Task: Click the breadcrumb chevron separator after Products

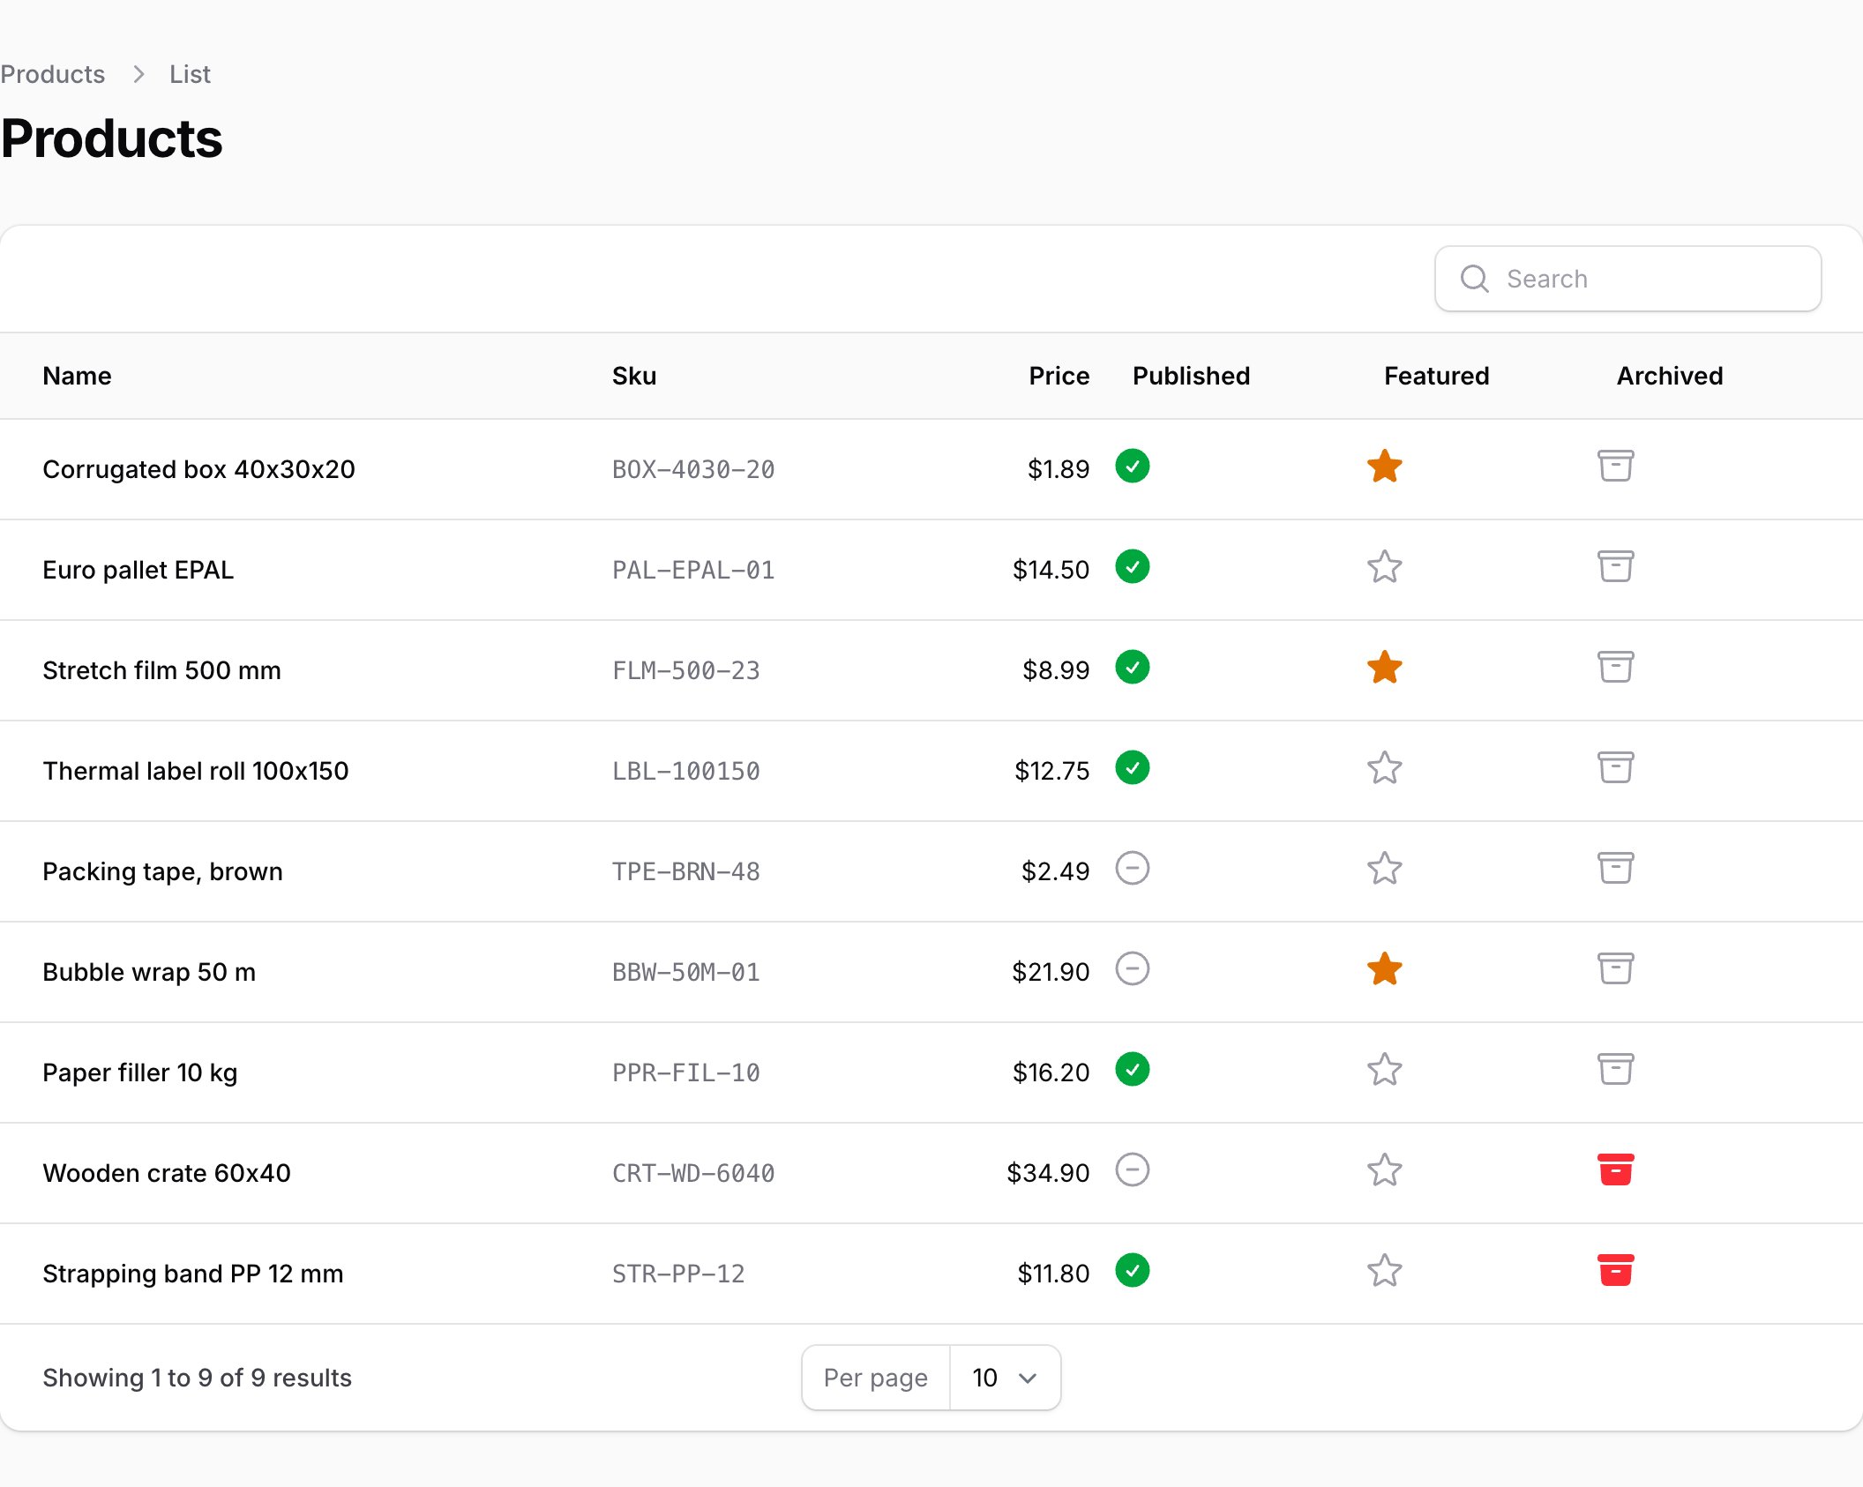Action: [x=138, y=74]
